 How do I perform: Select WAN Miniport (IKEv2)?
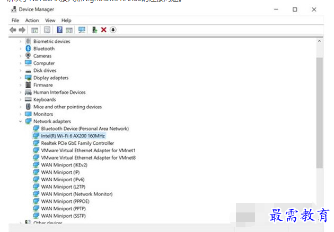point(64,165)
